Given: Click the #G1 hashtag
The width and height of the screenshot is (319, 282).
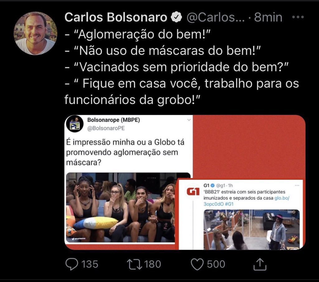Looking at the screenshot, I should [229, 204].
